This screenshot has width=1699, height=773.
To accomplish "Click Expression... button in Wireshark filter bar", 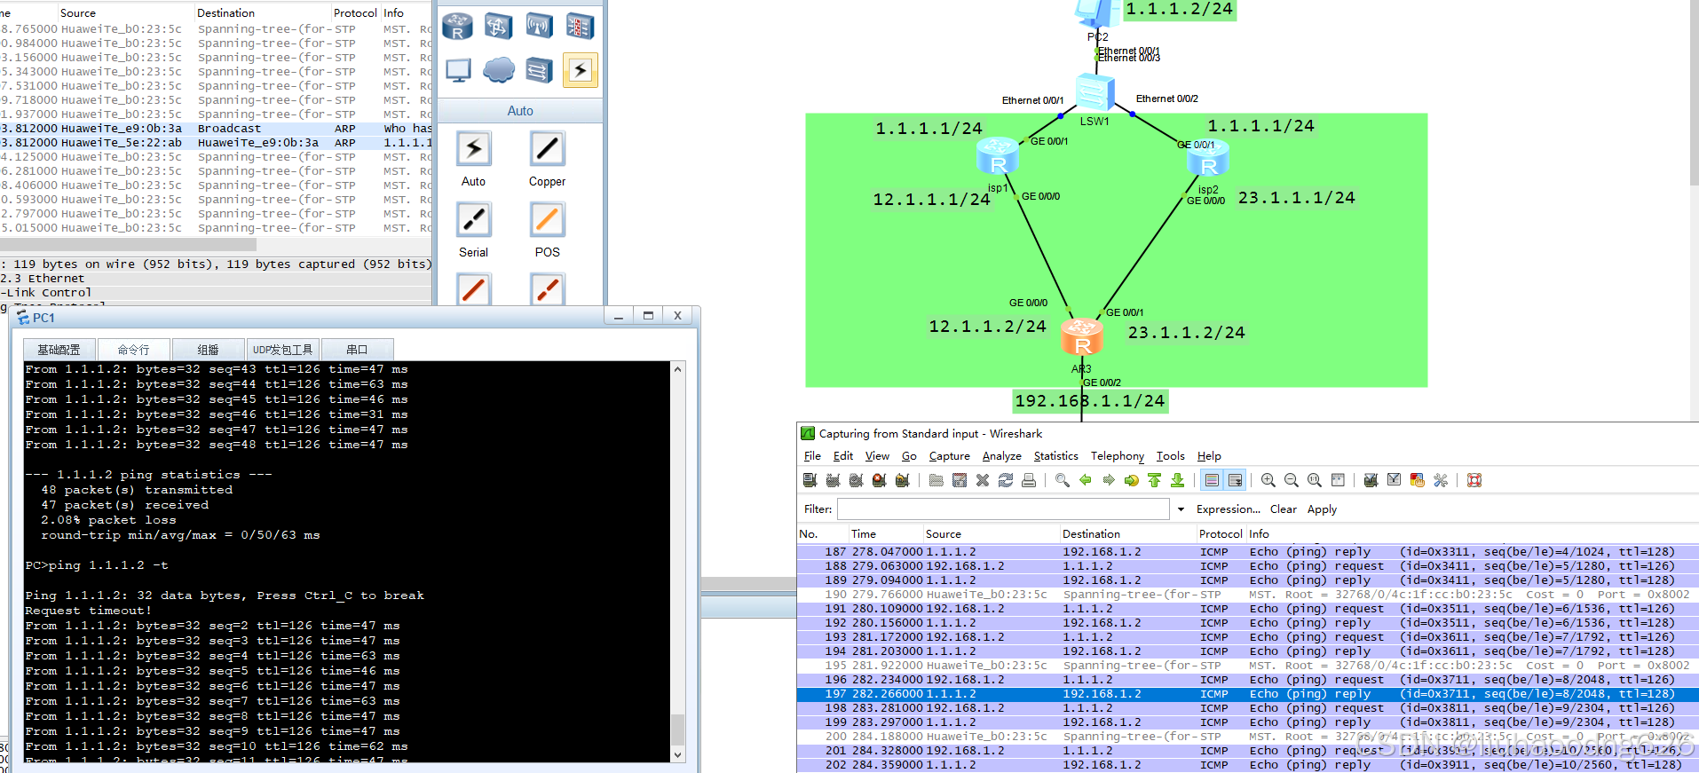I will tap(1228, 509).
